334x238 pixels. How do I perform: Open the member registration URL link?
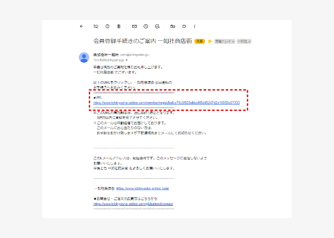click(167, 103)
